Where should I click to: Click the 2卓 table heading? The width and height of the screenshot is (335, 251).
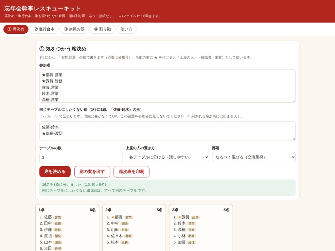click(x=108, y=210)
